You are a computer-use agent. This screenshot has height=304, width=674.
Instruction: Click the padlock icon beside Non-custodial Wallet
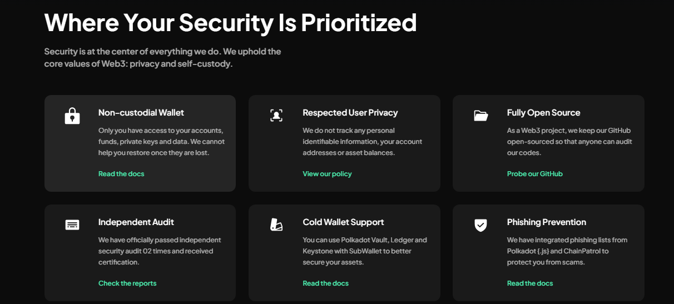(x=72, y=116)
